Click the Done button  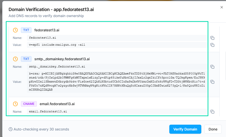[x=213, y=129]
